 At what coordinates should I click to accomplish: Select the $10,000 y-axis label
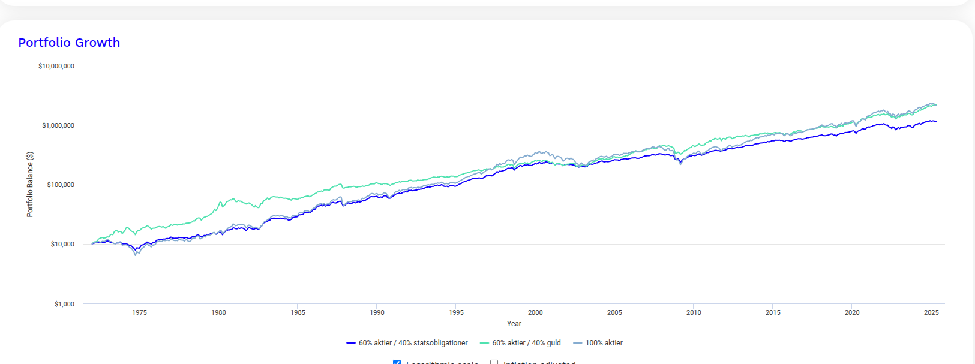coord(62,244)
